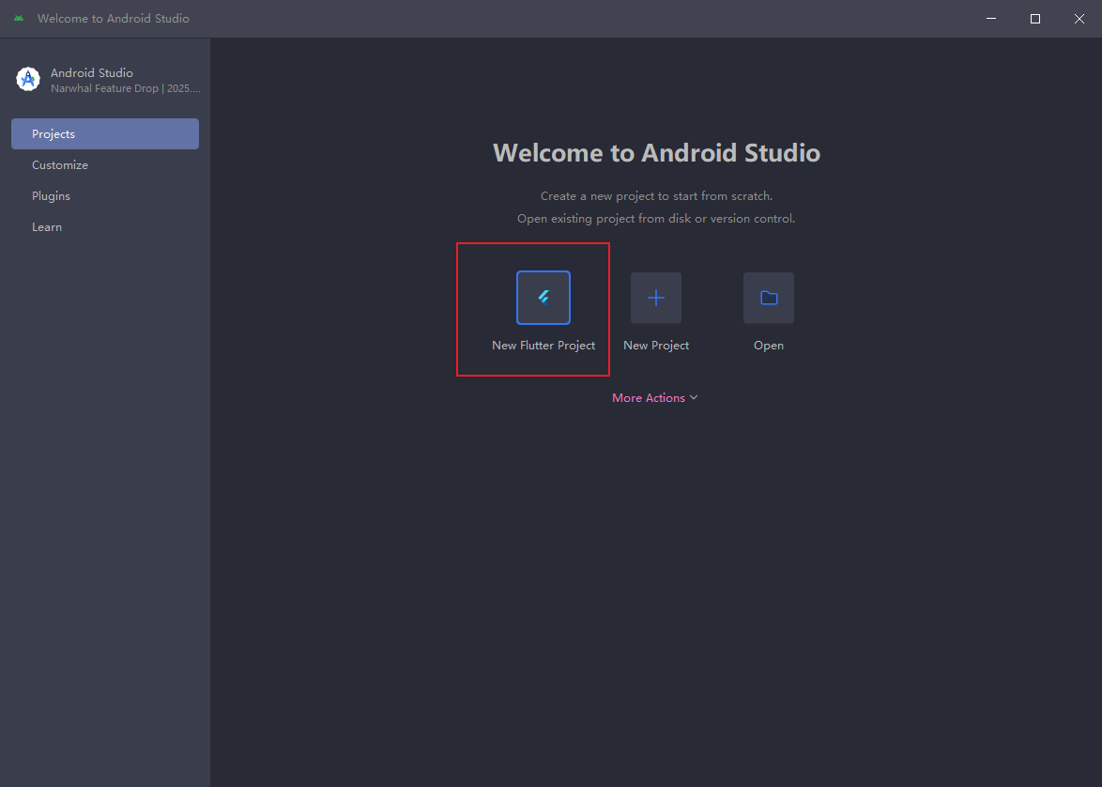Viewport: 1102px width, 787px height.
Task: Click the folder icon to open a project
Action: pyautogui.click(x=769, y=298)
